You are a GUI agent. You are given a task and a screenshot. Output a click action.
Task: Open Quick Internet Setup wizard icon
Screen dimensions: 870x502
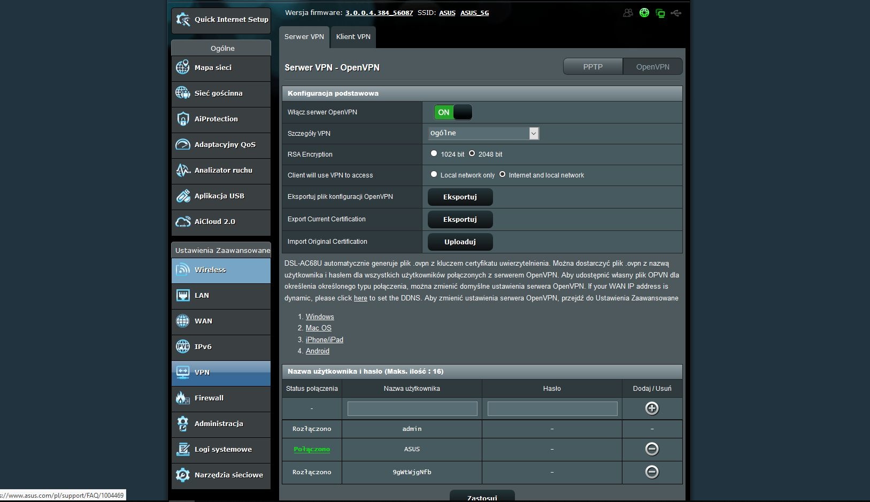[x=183, y=20]
